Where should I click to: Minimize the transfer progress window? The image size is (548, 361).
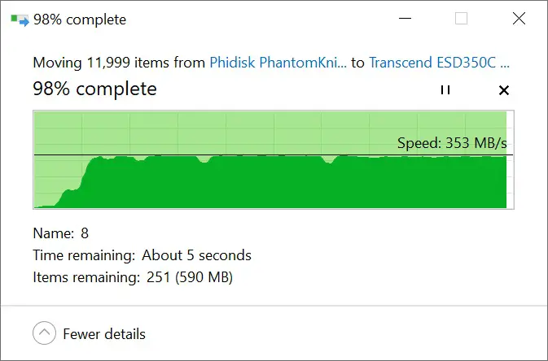(405, 19)
